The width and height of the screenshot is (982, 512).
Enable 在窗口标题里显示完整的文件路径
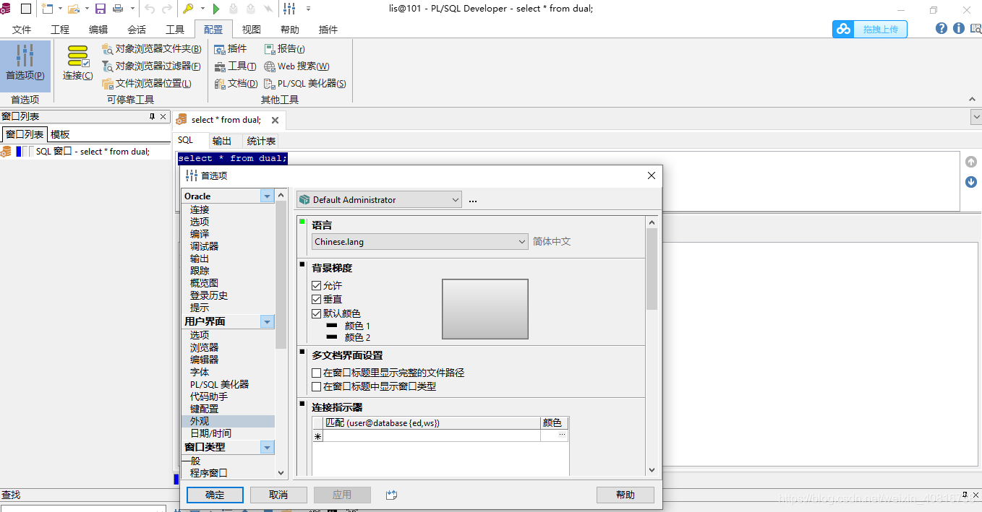click(317, 373)
